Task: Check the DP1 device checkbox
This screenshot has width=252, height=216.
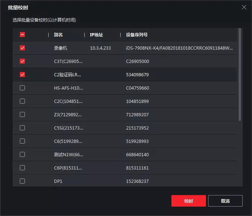Action: tap(22, 181)
